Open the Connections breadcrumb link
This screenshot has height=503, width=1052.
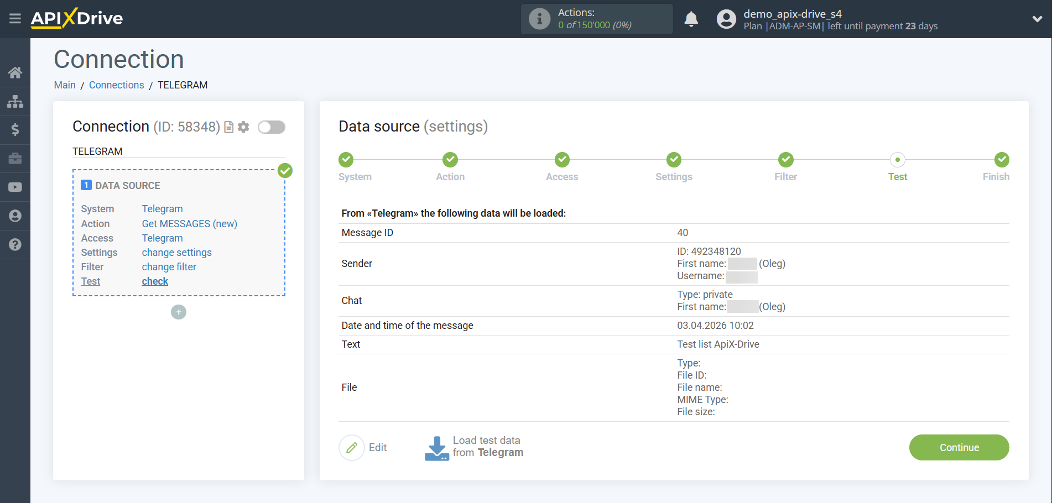point(116,85)
